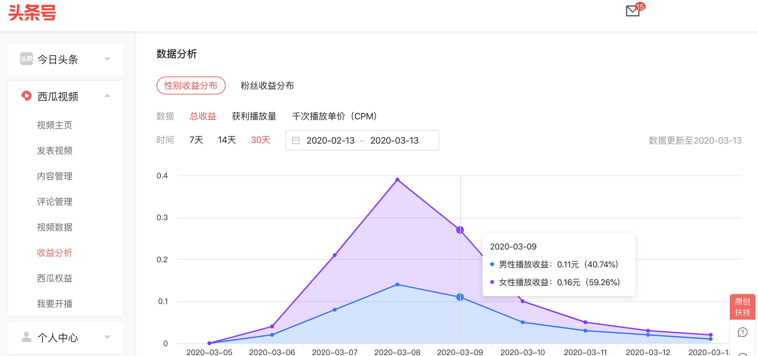Click the 2020-03-05 axis label

click(x=209, y=352)
